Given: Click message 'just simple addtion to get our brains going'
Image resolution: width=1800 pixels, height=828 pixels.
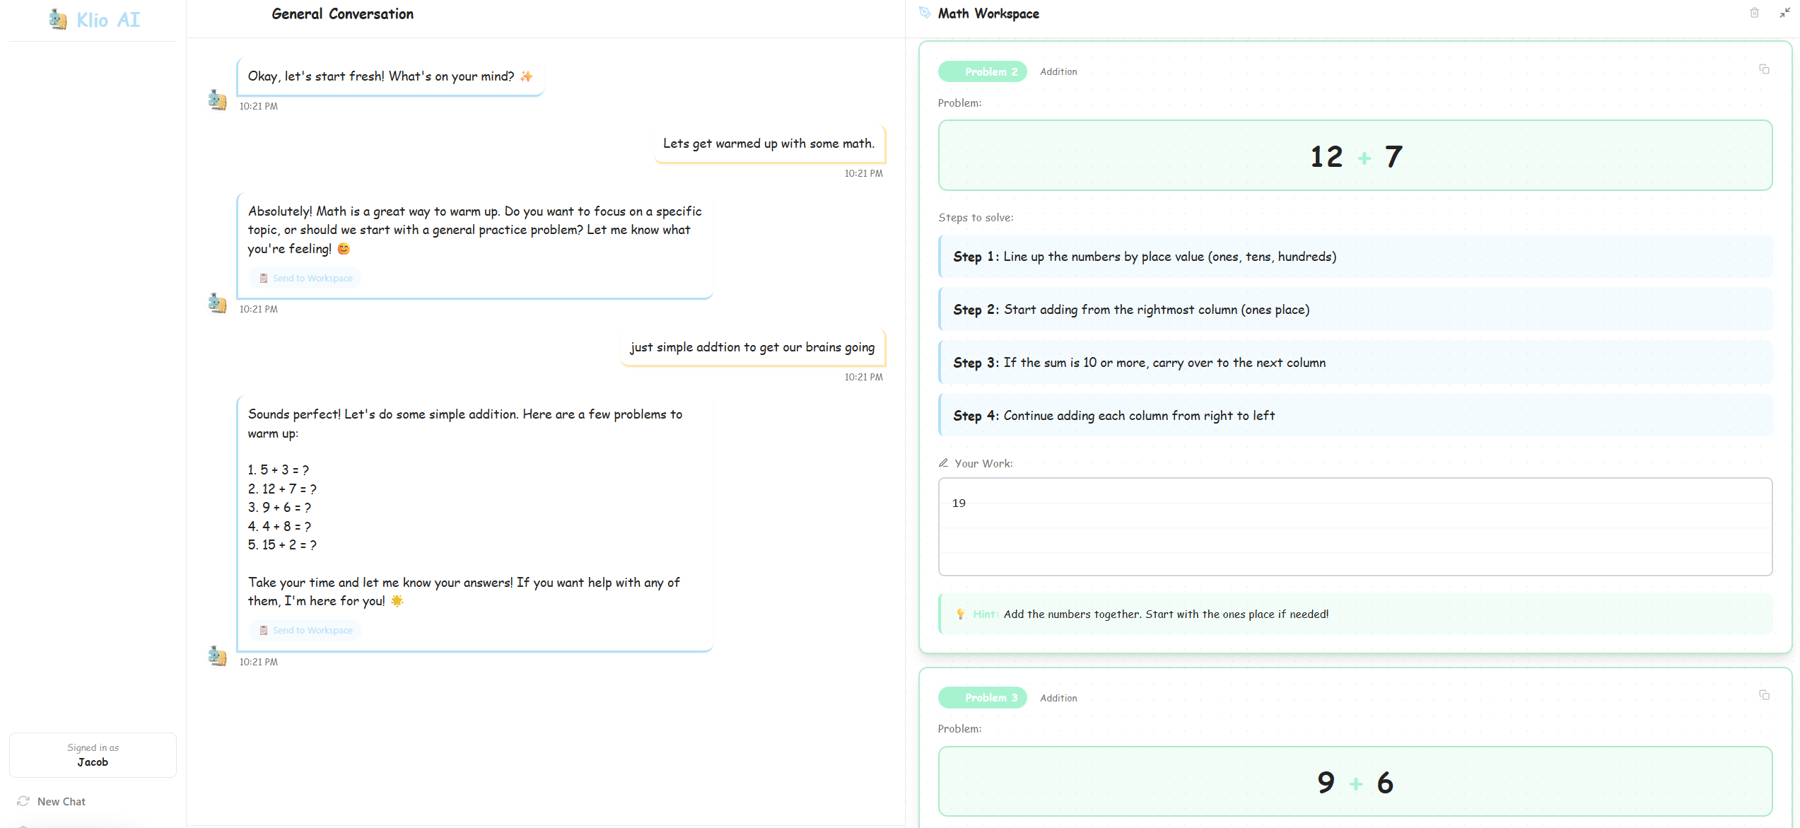Looking at the screenshot, I should [x=752, y=347].
